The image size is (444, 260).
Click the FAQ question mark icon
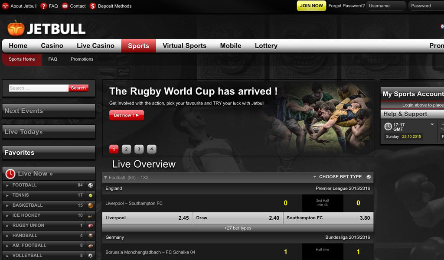[43, 6]
